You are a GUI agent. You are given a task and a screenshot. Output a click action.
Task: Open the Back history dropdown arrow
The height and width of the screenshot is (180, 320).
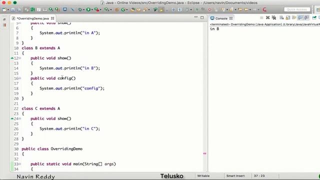[250, 10]
